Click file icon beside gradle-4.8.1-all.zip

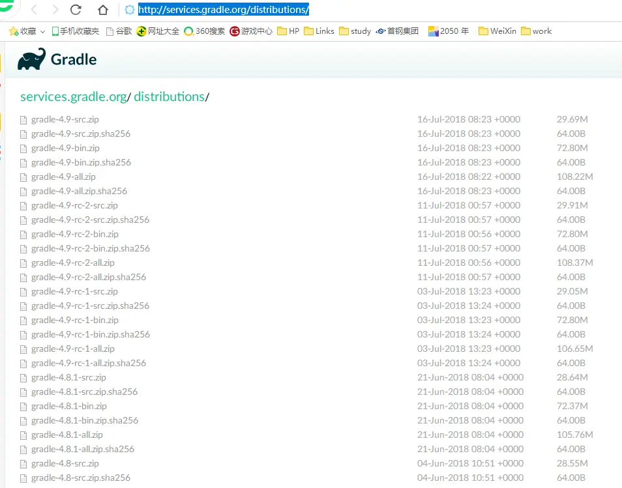point(23,435)
